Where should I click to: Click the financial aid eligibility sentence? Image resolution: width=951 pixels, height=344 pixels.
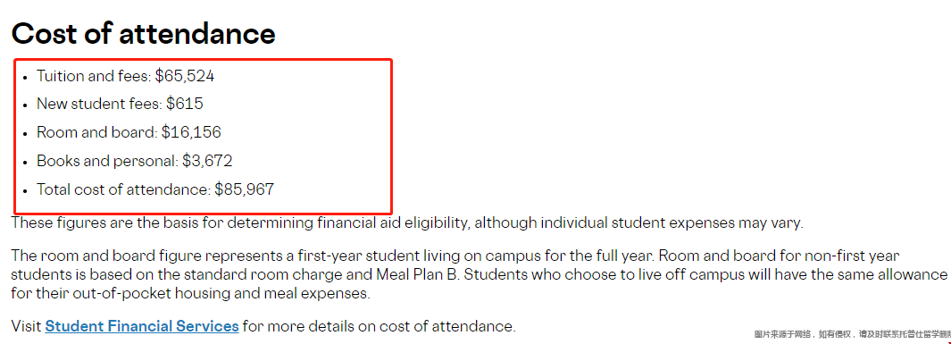coord(407,222)
